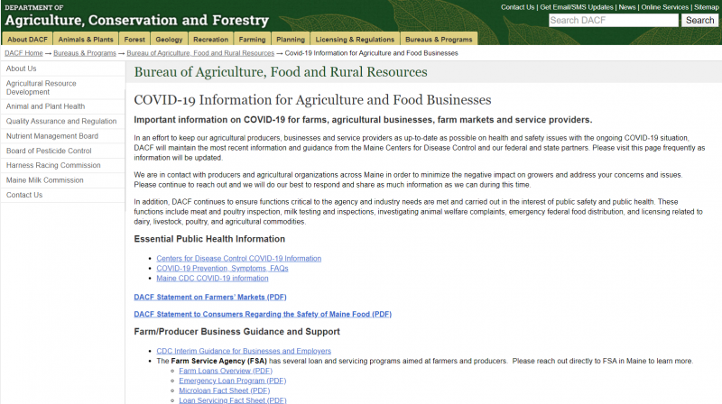This screenshot has width=722, height=404.
Task: Open Maine CDC COVID-19 information link
Action: 212,278
